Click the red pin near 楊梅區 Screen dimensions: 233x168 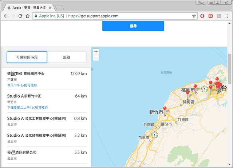[187, 93]
